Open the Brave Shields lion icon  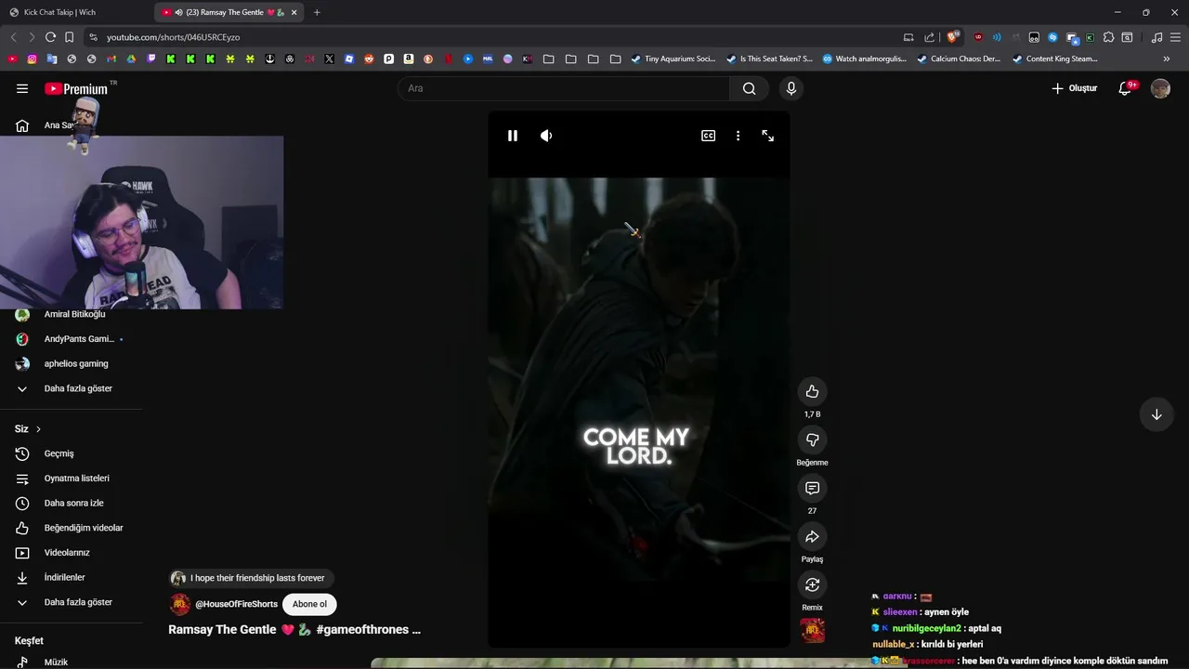[952, 37]
